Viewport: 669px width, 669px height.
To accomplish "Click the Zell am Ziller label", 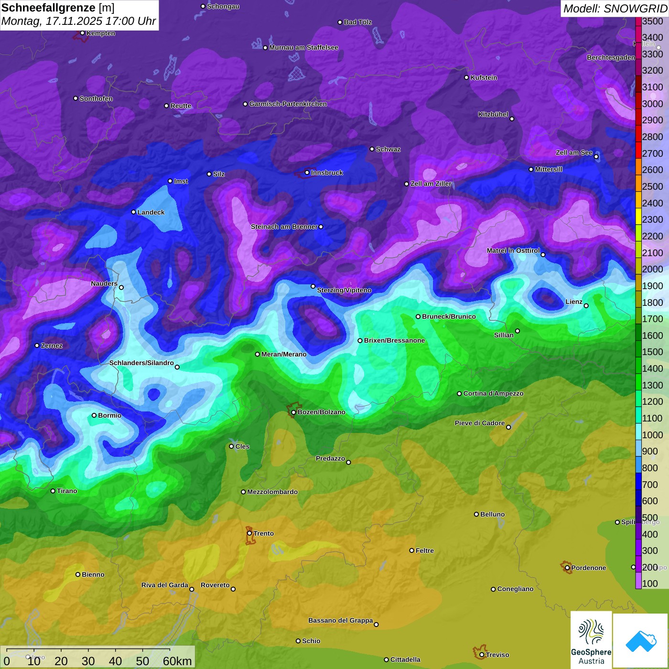I will pyautogui.click(x=431, y=183).
